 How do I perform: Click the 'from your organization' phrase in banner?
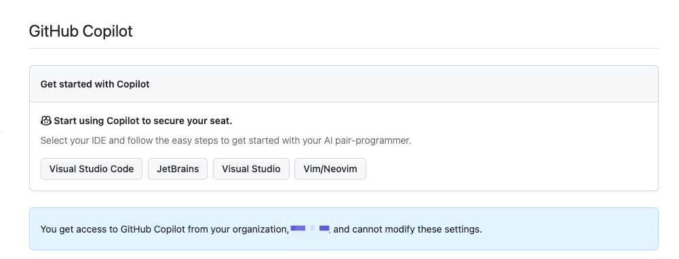pyautogui.click(x=238, y=229)
